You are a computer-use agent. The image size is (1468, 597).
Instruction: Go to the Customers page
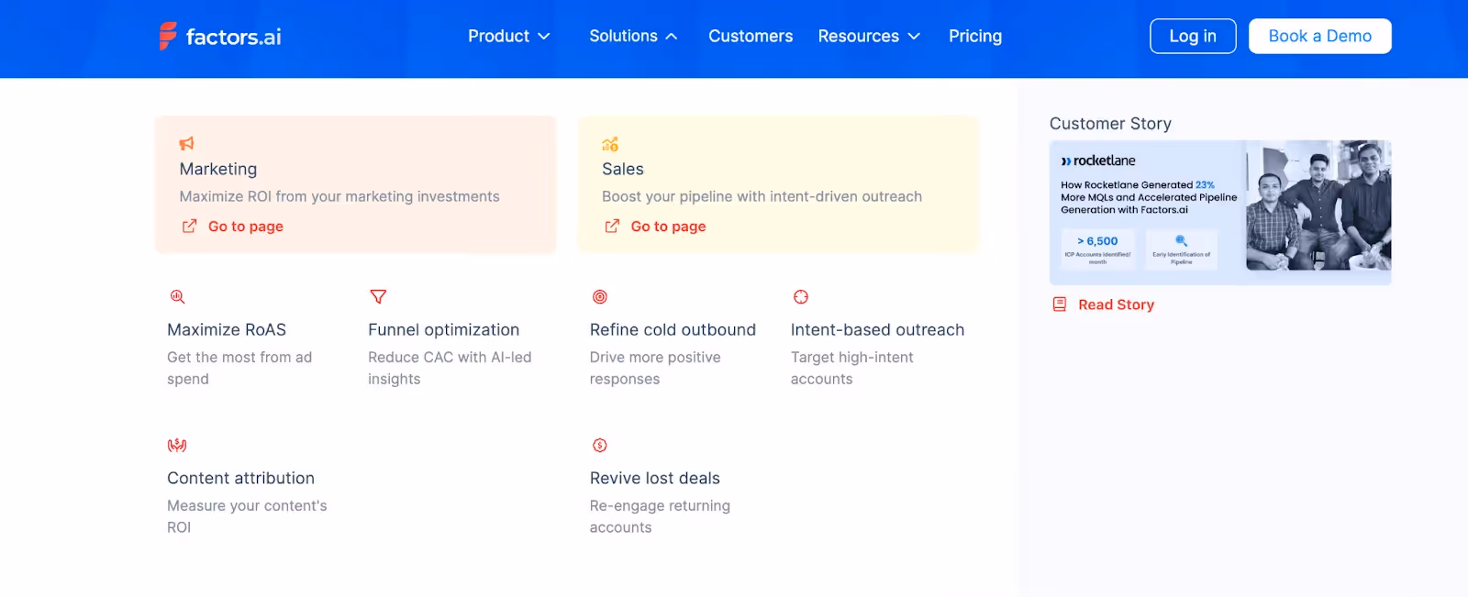751,36
